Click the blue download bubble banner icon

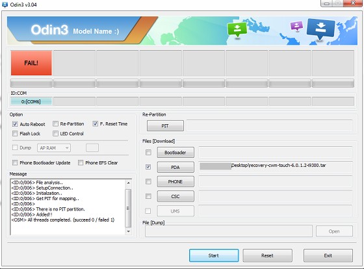tap(320, 29)
